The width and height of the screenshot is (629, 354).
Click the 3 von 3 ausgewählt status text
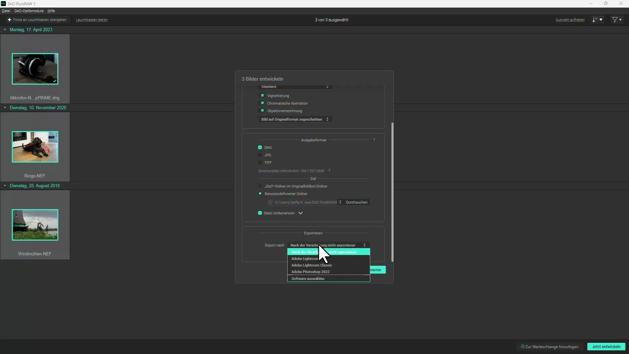(332, 20)
